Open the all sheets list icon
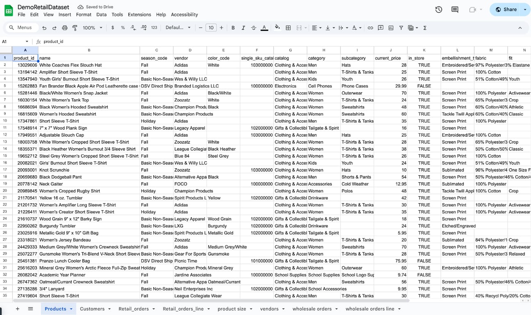This screenshot has height=315, width=531. point(30,309)
